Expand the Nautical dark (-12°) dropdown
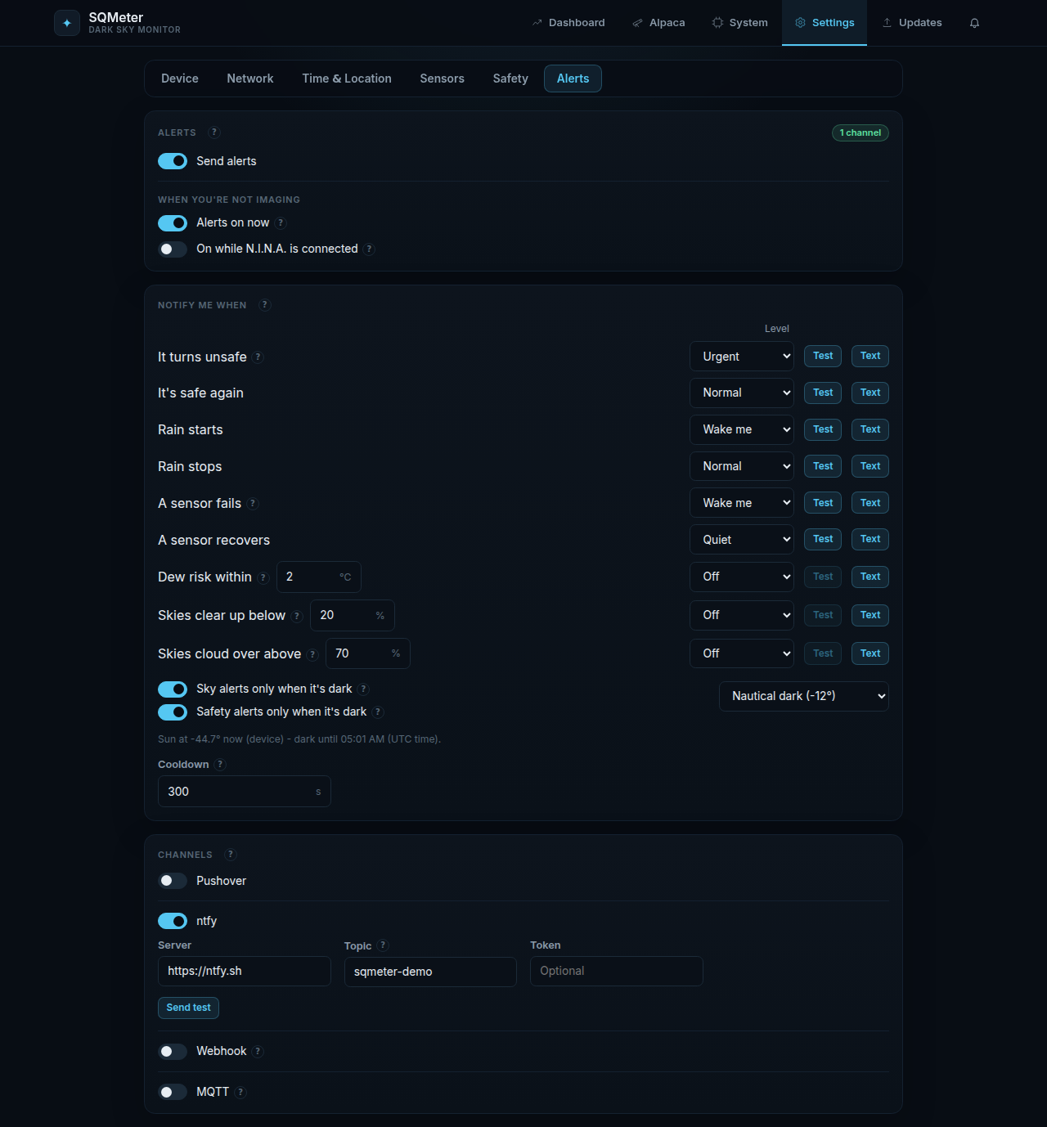Viewport: 1047px width, 1127px height. coord(804,696)
